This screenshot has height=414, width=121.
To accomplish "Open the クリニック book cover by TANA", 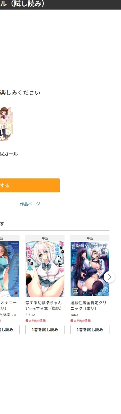I will pyautogui.click(x=90, y=269).
